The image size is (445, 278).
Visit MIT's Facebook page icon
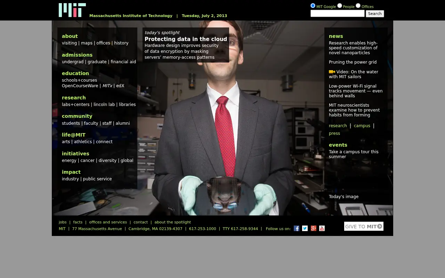(297, 228)
